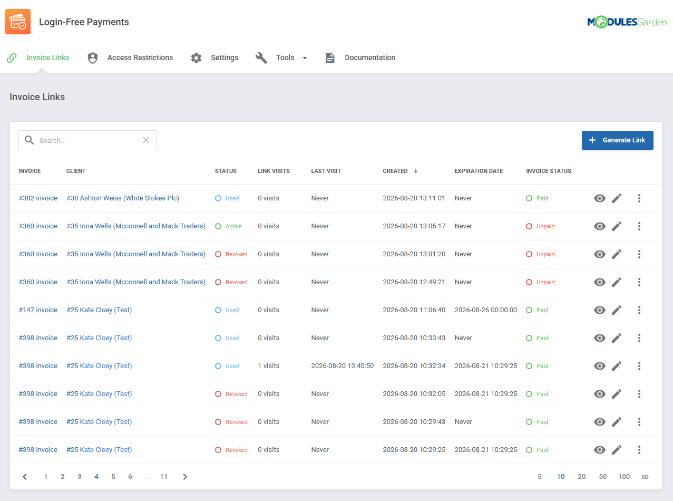Screen dimensions: 673x501
Task: Edit the link with 1 visits
Action: tap(617, 366)
